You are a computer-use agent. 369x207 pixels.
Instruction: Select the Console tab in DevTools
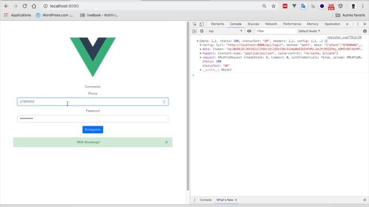pos(236,24)
